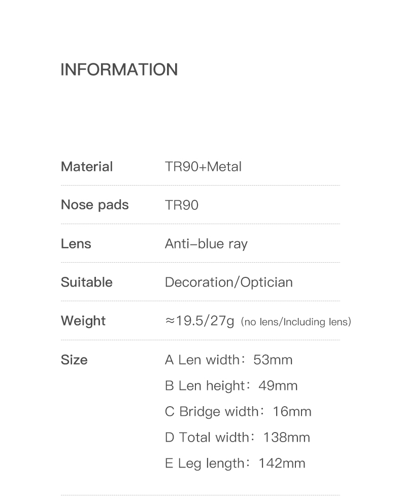Click the Anti-blue ray lens value

tap(206, 244)
